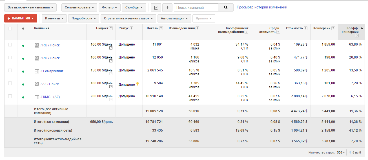368x160 pixels.
Task: Click help icon next to Взаимодействия column
Action: point(197,28)
